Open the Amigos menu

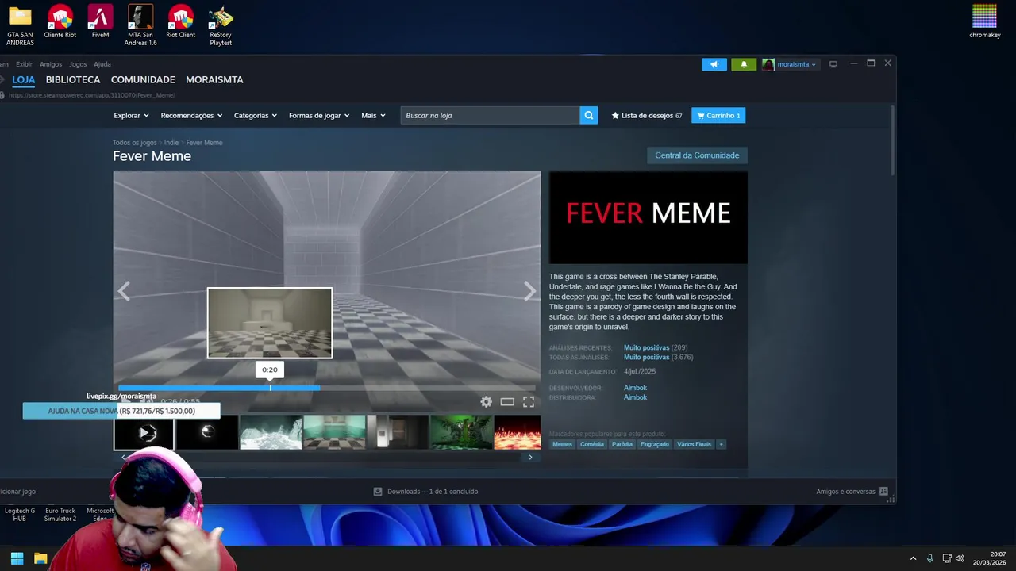click(51, 64)
